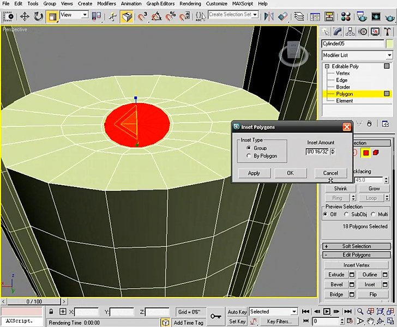Select the Group inset type radio button

249,148
